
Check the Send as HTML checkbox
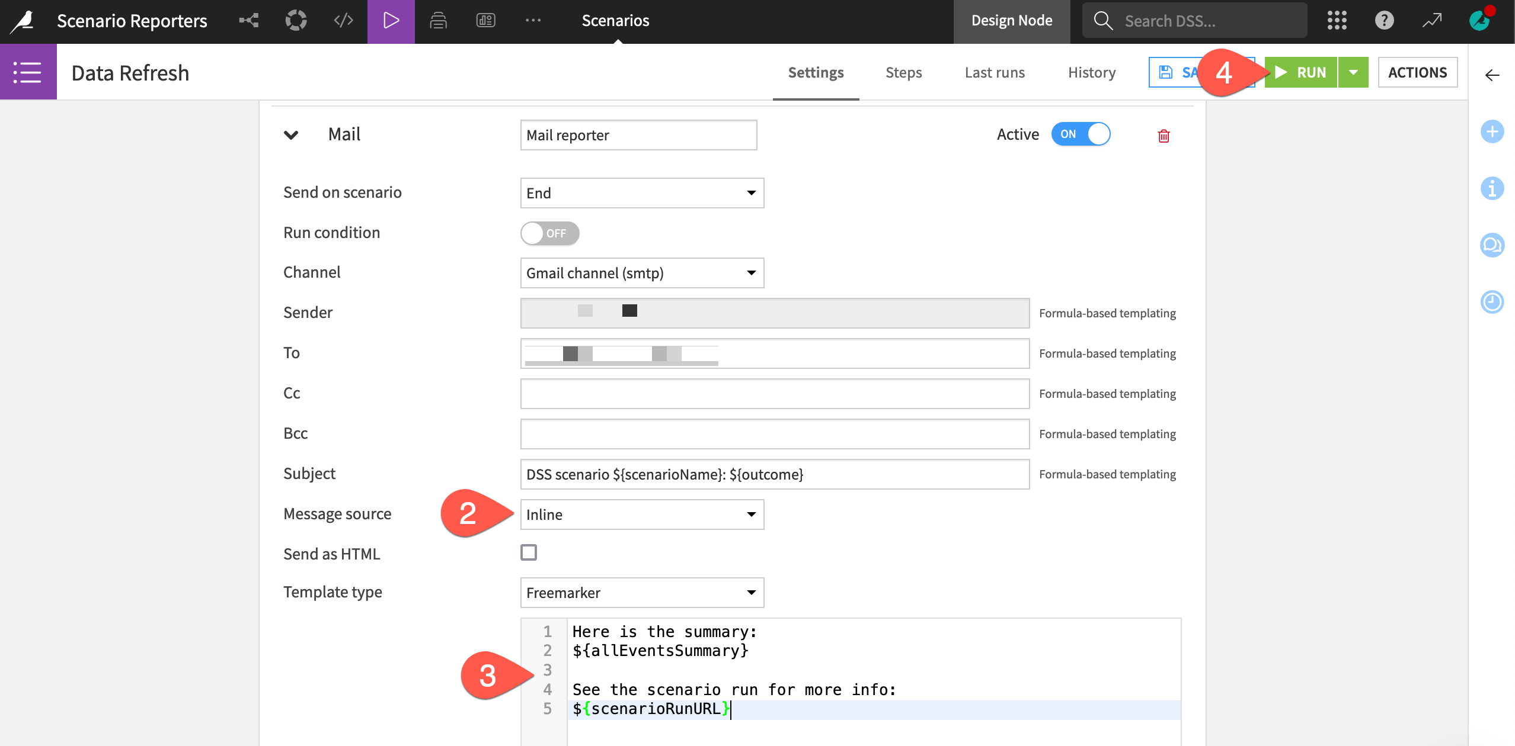pos(529,552)
